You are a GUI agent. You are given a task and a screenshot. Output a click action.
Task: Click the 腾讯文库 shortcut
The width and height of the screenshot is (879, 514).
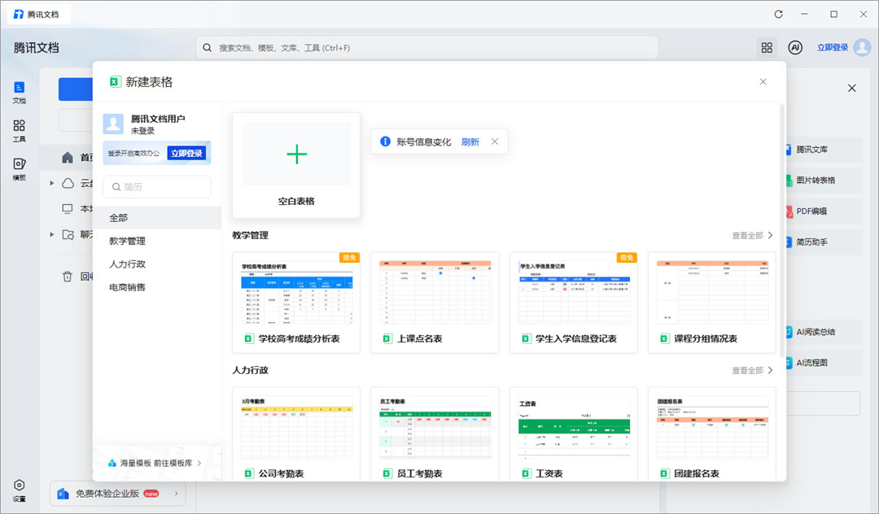[823, 150]
